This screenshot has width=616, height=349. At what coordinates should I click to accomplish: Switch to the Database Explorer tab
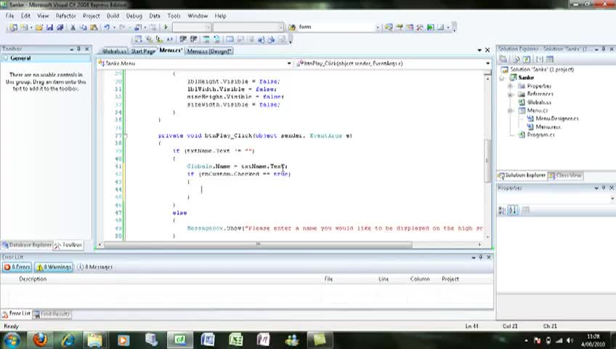pos(27,245)
